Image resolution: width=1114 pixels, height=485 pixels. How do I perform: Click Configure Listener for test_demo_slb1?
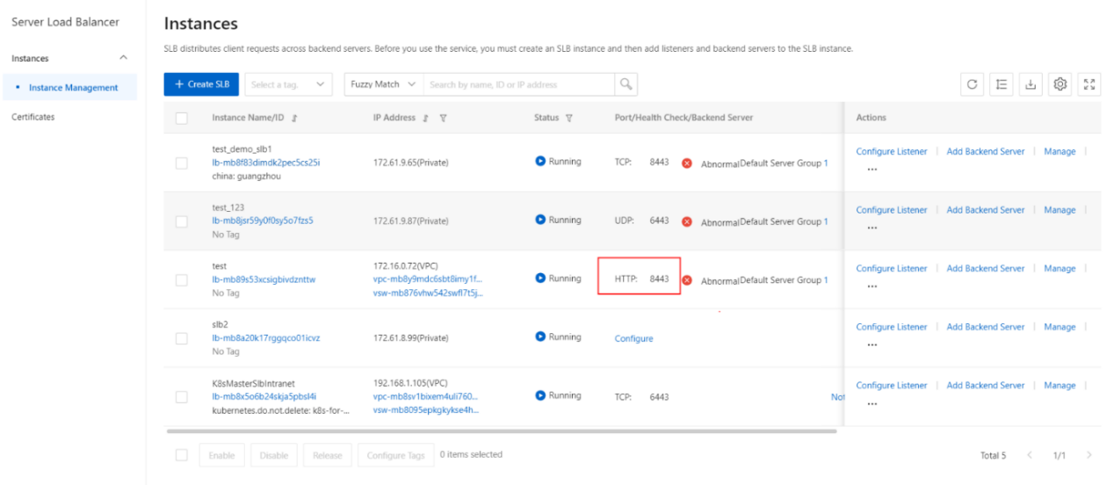click(x=892, y=151)
